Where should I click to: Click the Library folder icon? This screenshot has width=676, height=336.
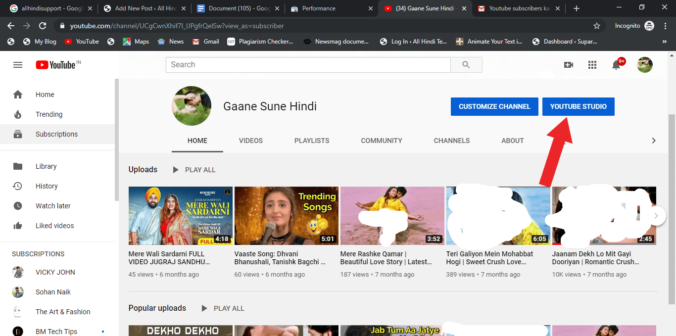[18, 166]
